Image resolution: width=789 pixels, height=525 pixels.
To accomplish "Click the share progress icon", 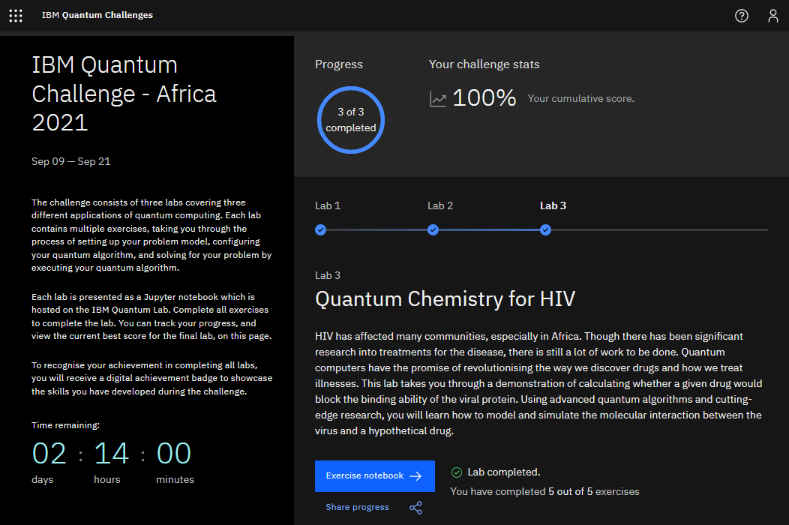I will [x=415, y=508].
